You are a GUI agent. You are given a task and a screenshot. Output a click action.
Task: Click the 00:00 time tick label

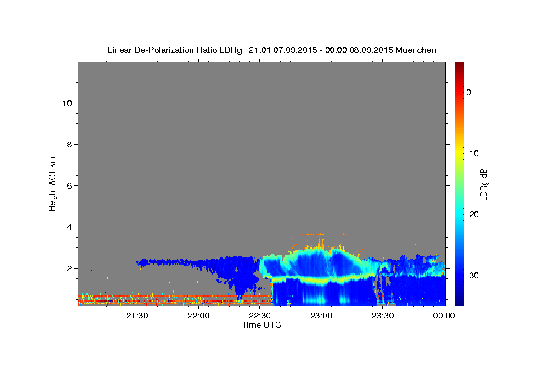[444, 316]
